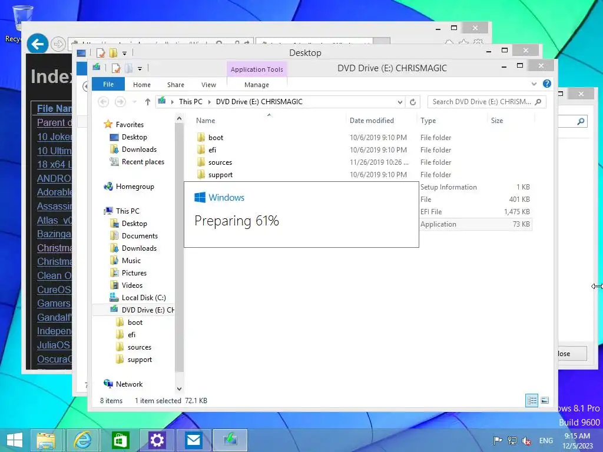Click the Back arrow in the DVD Drive window
The width and height of the screenshot is (603, 452).
coord(103,102)
